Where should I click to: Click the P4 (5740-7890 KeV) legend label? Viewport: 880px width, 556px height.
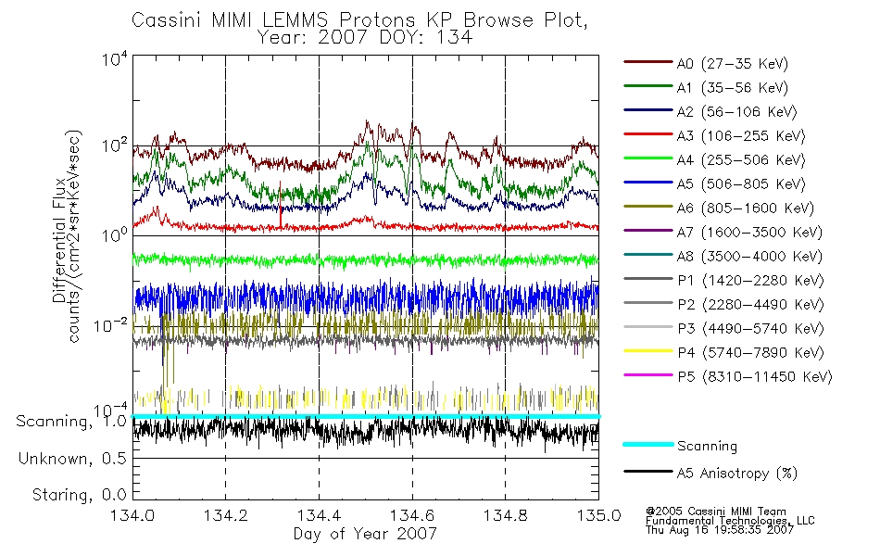pos(751,353)
